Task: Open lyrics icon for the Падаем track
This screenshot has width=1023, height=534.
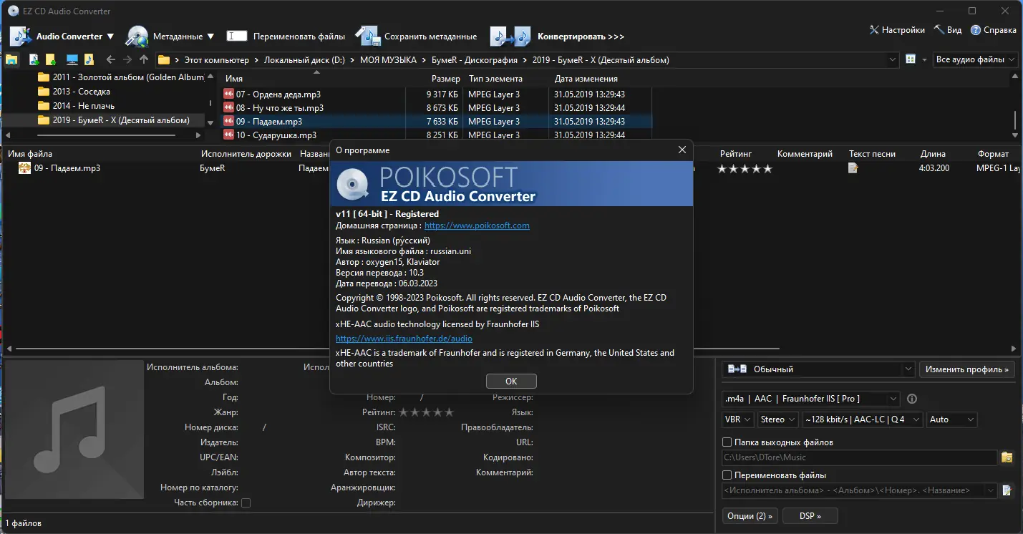Action: 853,168
